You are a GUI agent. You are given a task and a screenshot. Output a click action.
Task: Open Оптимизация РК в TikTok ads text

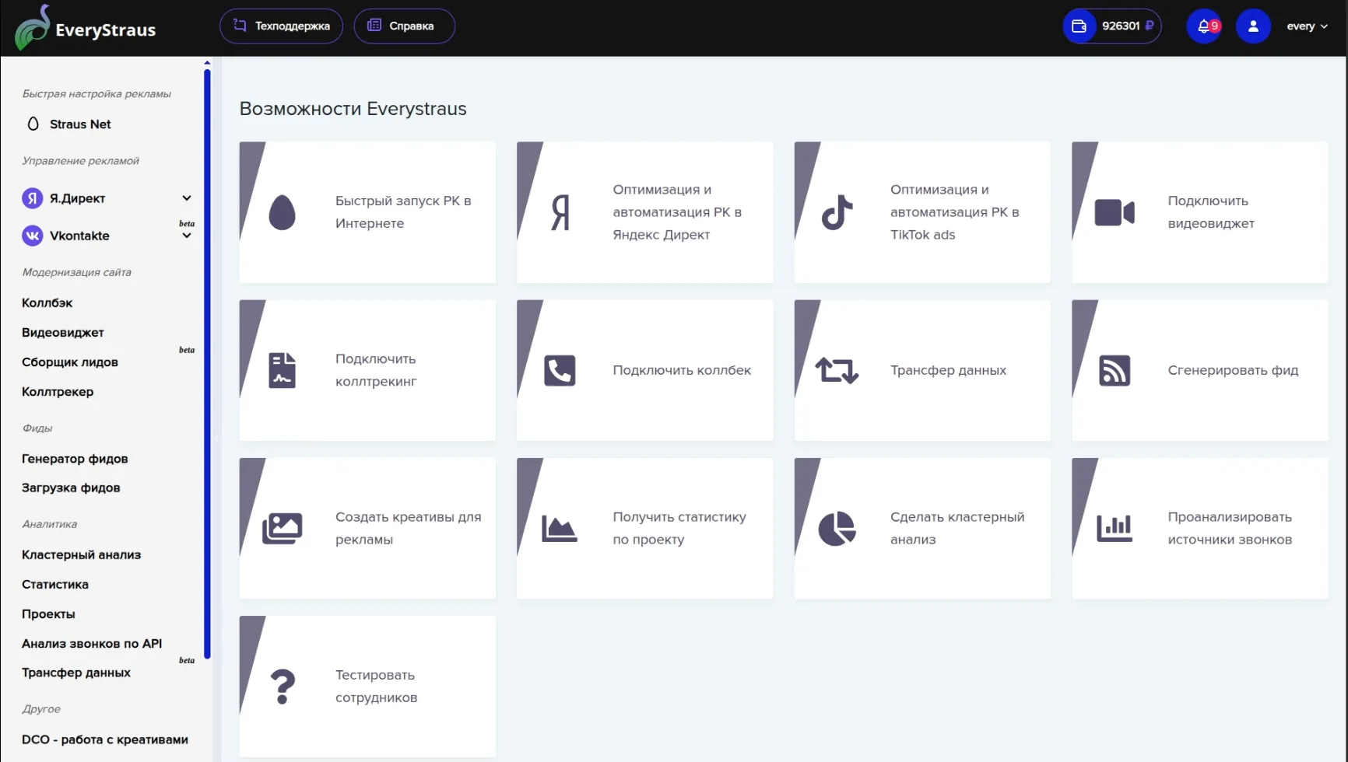(955, 212)
